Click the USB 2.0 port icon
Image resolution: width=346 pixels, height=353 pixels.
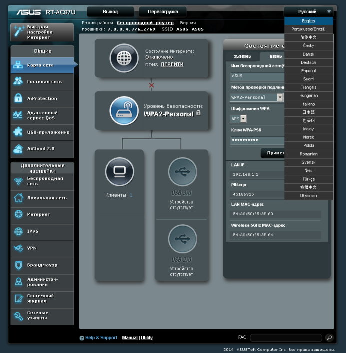point(182,239)
